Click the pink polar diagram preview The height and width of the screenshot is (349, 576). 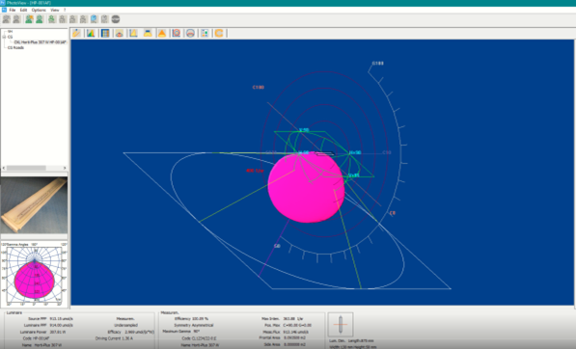[34, 275]
